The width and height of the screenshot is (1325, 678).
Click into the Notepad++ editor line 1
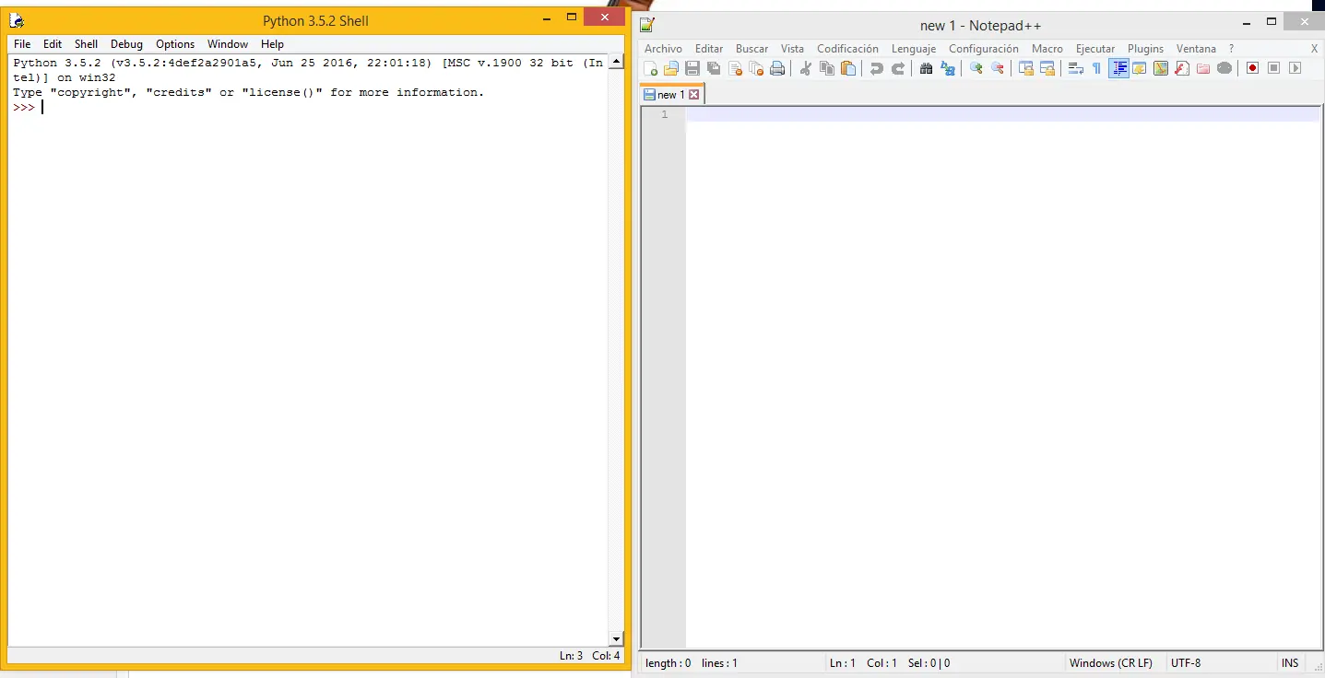[x=1002, y=114]
